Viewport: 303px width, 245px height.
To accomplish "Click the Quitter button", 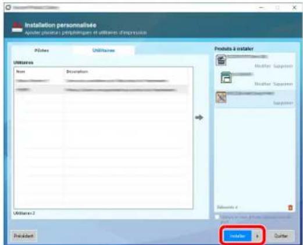I will tap(281, 236).
